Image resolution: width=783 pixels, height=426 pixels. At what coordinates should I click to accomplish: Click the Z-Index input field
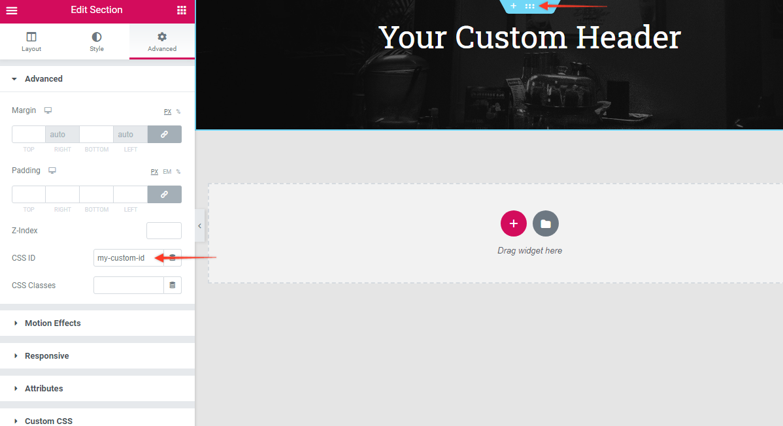[164, 231]
